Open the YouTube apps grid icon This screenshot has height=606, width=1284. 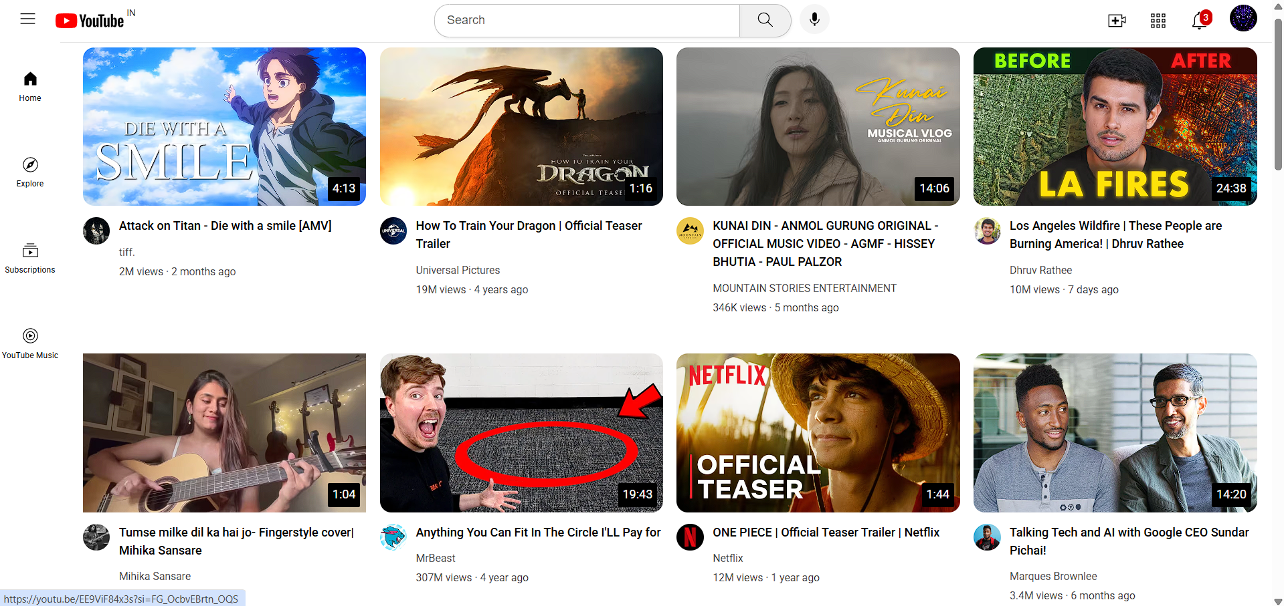1158,21
